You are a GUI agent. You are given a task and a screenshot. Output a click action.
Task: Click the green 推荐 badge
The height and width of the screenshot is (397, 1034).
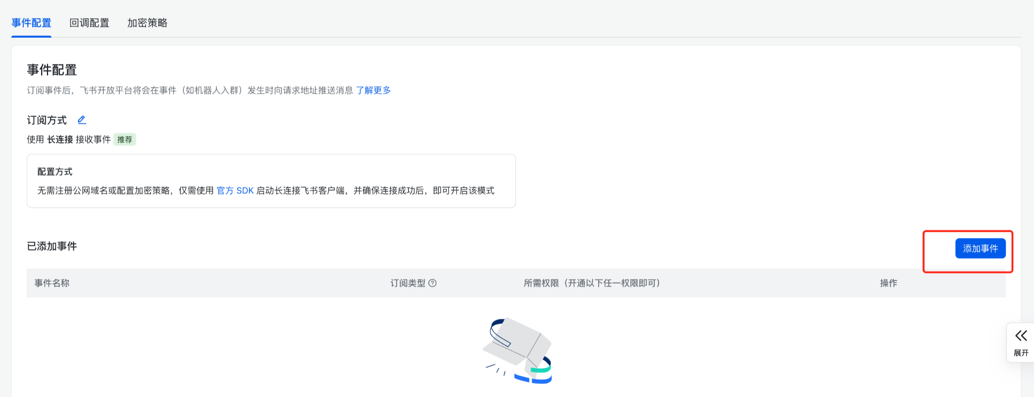click(x=125, y=140)
